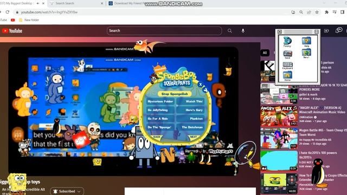The image size is (347, 195).
Task: Visit the guilbri & mavik channel link
Action: pos(309,94)
